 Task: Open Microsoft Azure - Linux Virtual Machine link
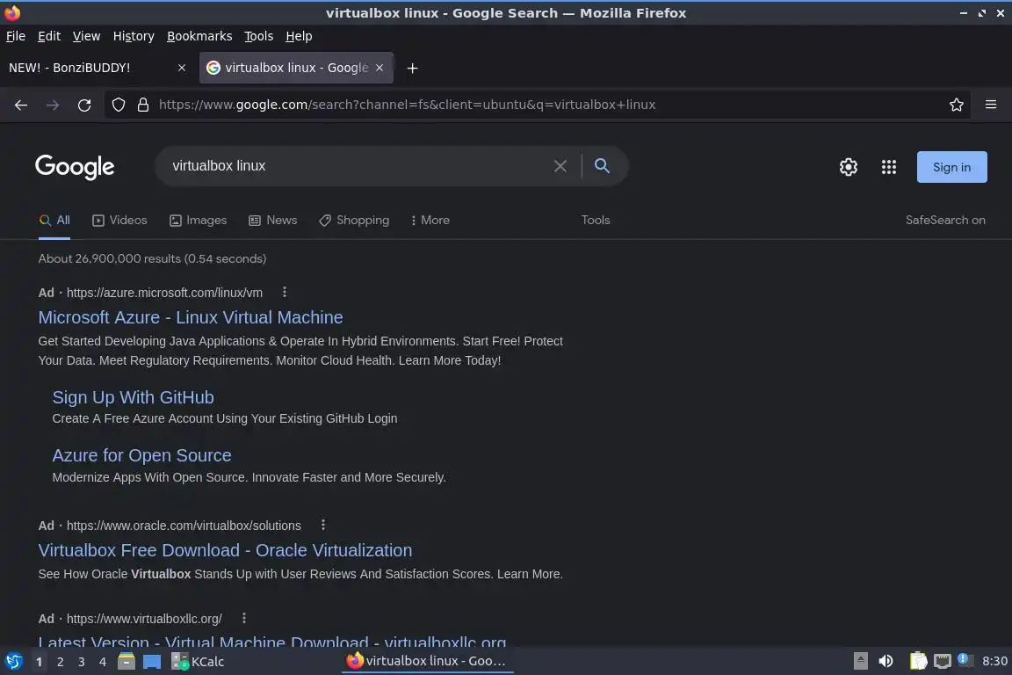[191, 317]
